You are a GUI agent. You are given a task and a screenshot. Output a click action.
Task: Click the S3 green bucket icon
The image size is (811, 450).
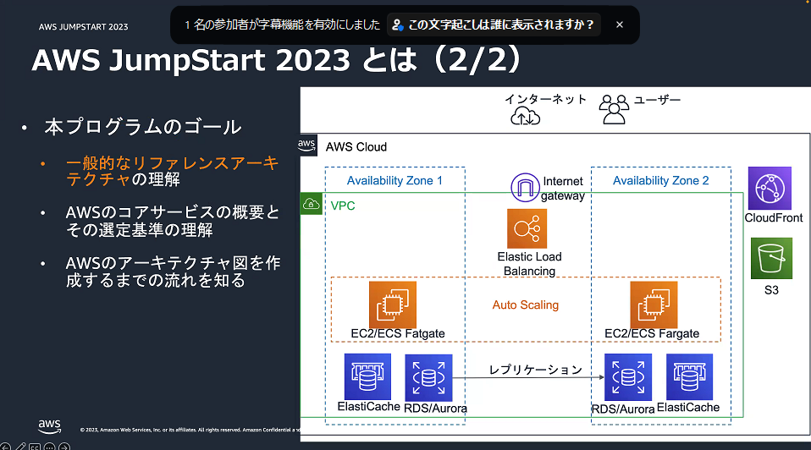[x=771, y=258]
